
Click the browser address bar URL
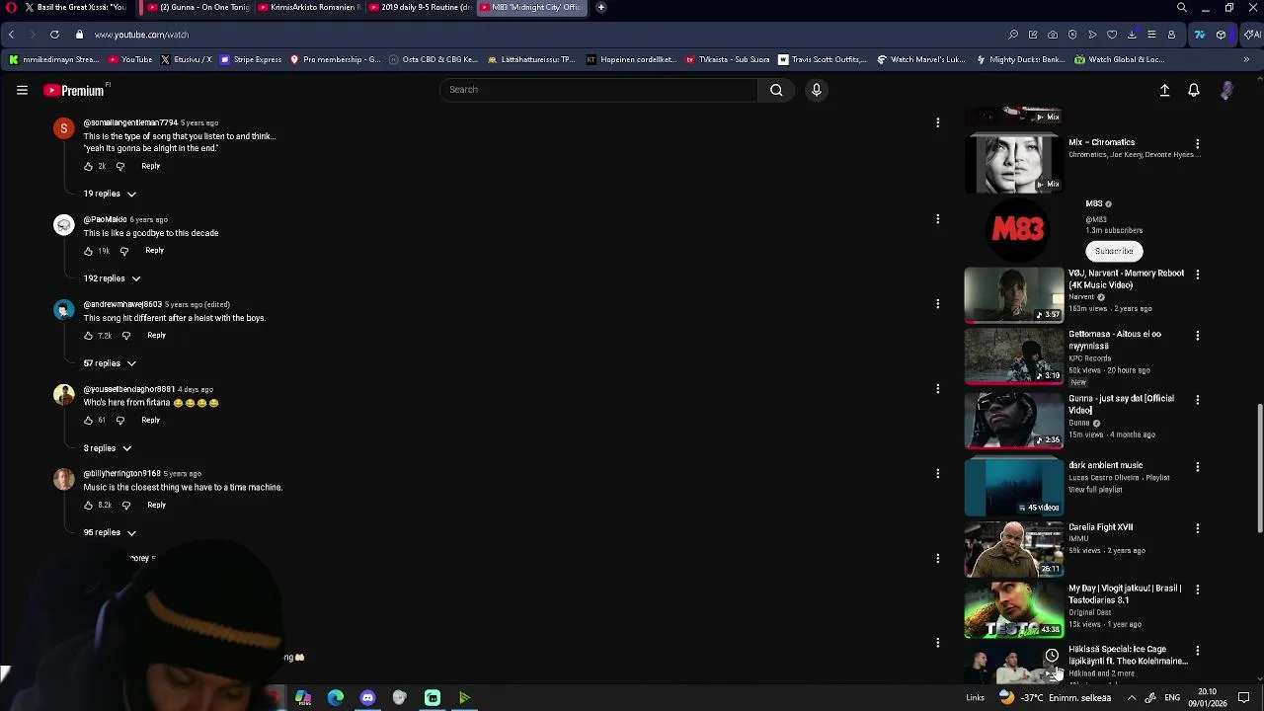(x=141, y=35)
